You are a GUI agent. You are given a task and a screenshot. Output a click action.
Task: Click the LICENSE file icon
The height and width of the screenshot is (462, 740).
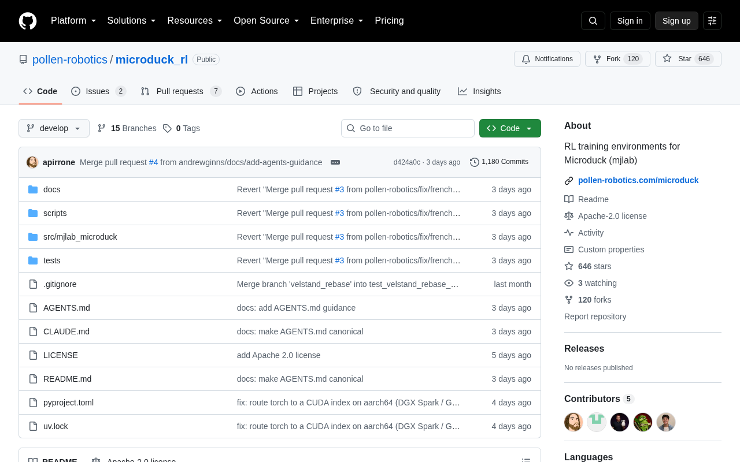(x=33, y=355)
